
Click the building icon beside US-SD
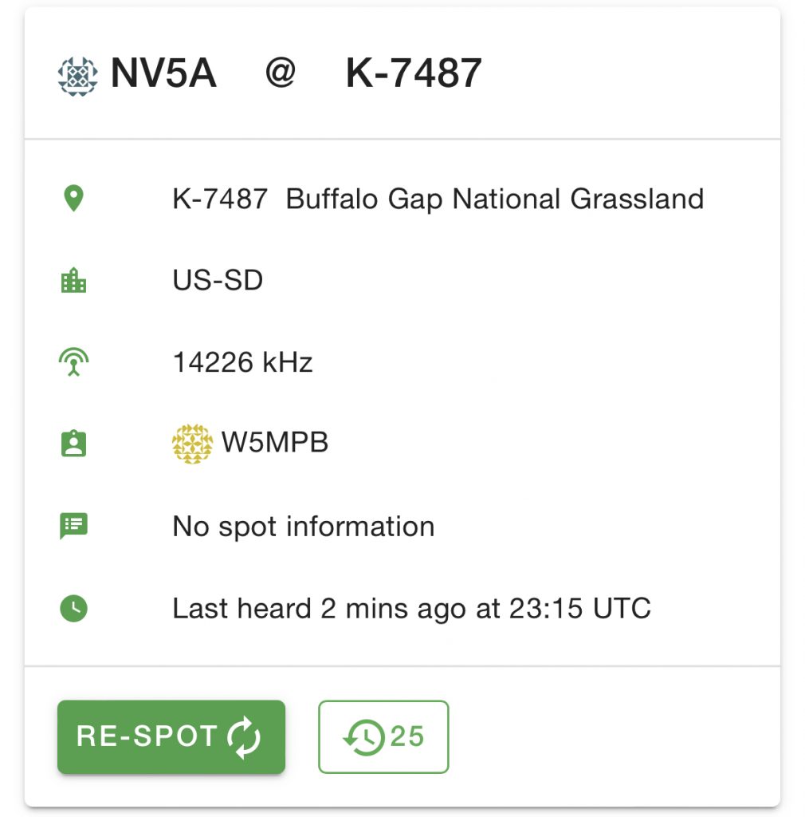(73, 281)
